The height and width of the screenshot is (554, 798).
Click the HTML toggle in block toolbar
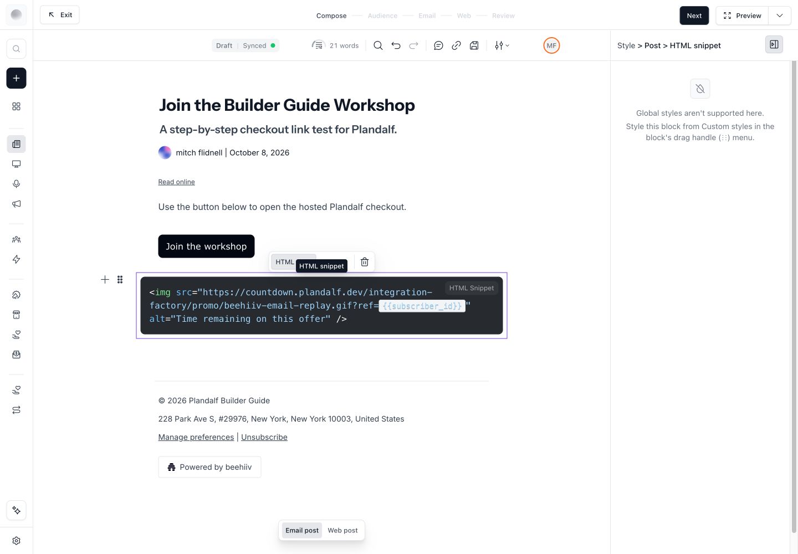[285, 262]
